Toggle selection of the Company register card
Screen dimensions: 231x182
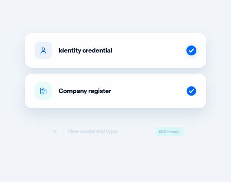coord(115,91)
